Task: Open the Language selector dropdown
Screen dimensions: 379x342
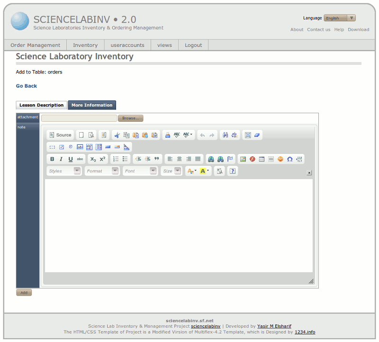Action: 339,18
